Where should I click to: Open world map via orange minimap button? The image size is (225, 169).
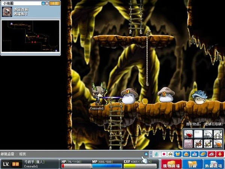(55, 3)
